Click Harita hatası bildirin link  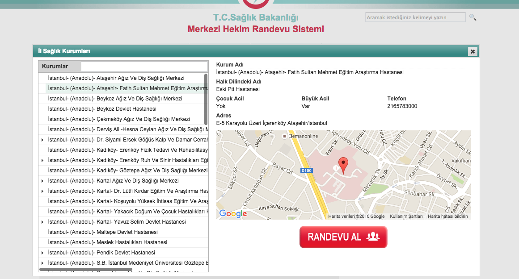447,217
